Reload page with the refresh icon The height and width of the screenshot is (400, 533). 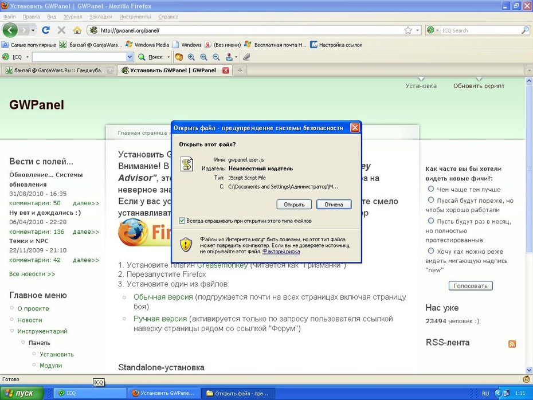45,30
